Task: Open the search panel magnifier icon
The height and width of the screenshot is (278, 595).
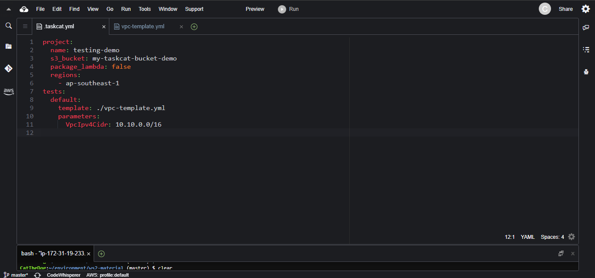Action: (8, 26)
